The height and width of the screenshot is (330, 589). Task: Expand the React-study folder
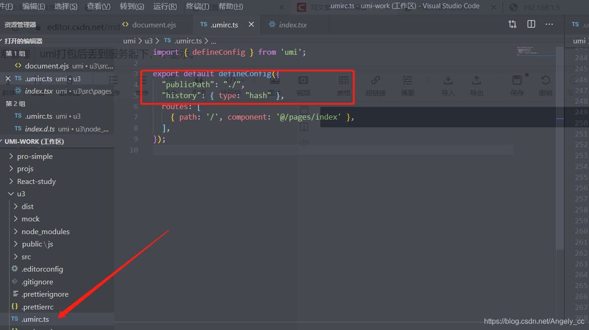pyautogui.click(x=36, y=181)
